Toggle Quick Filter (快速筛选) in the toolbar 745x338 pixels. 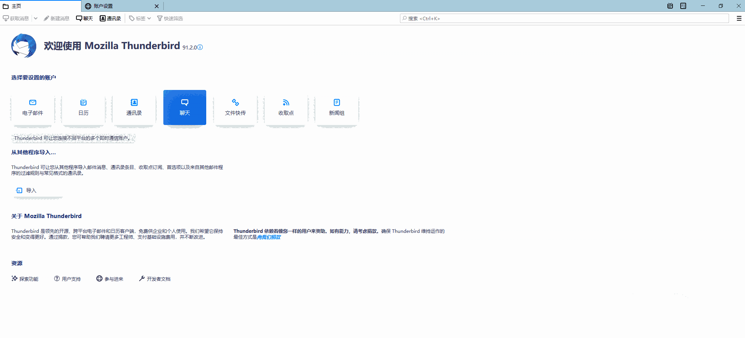170,18
